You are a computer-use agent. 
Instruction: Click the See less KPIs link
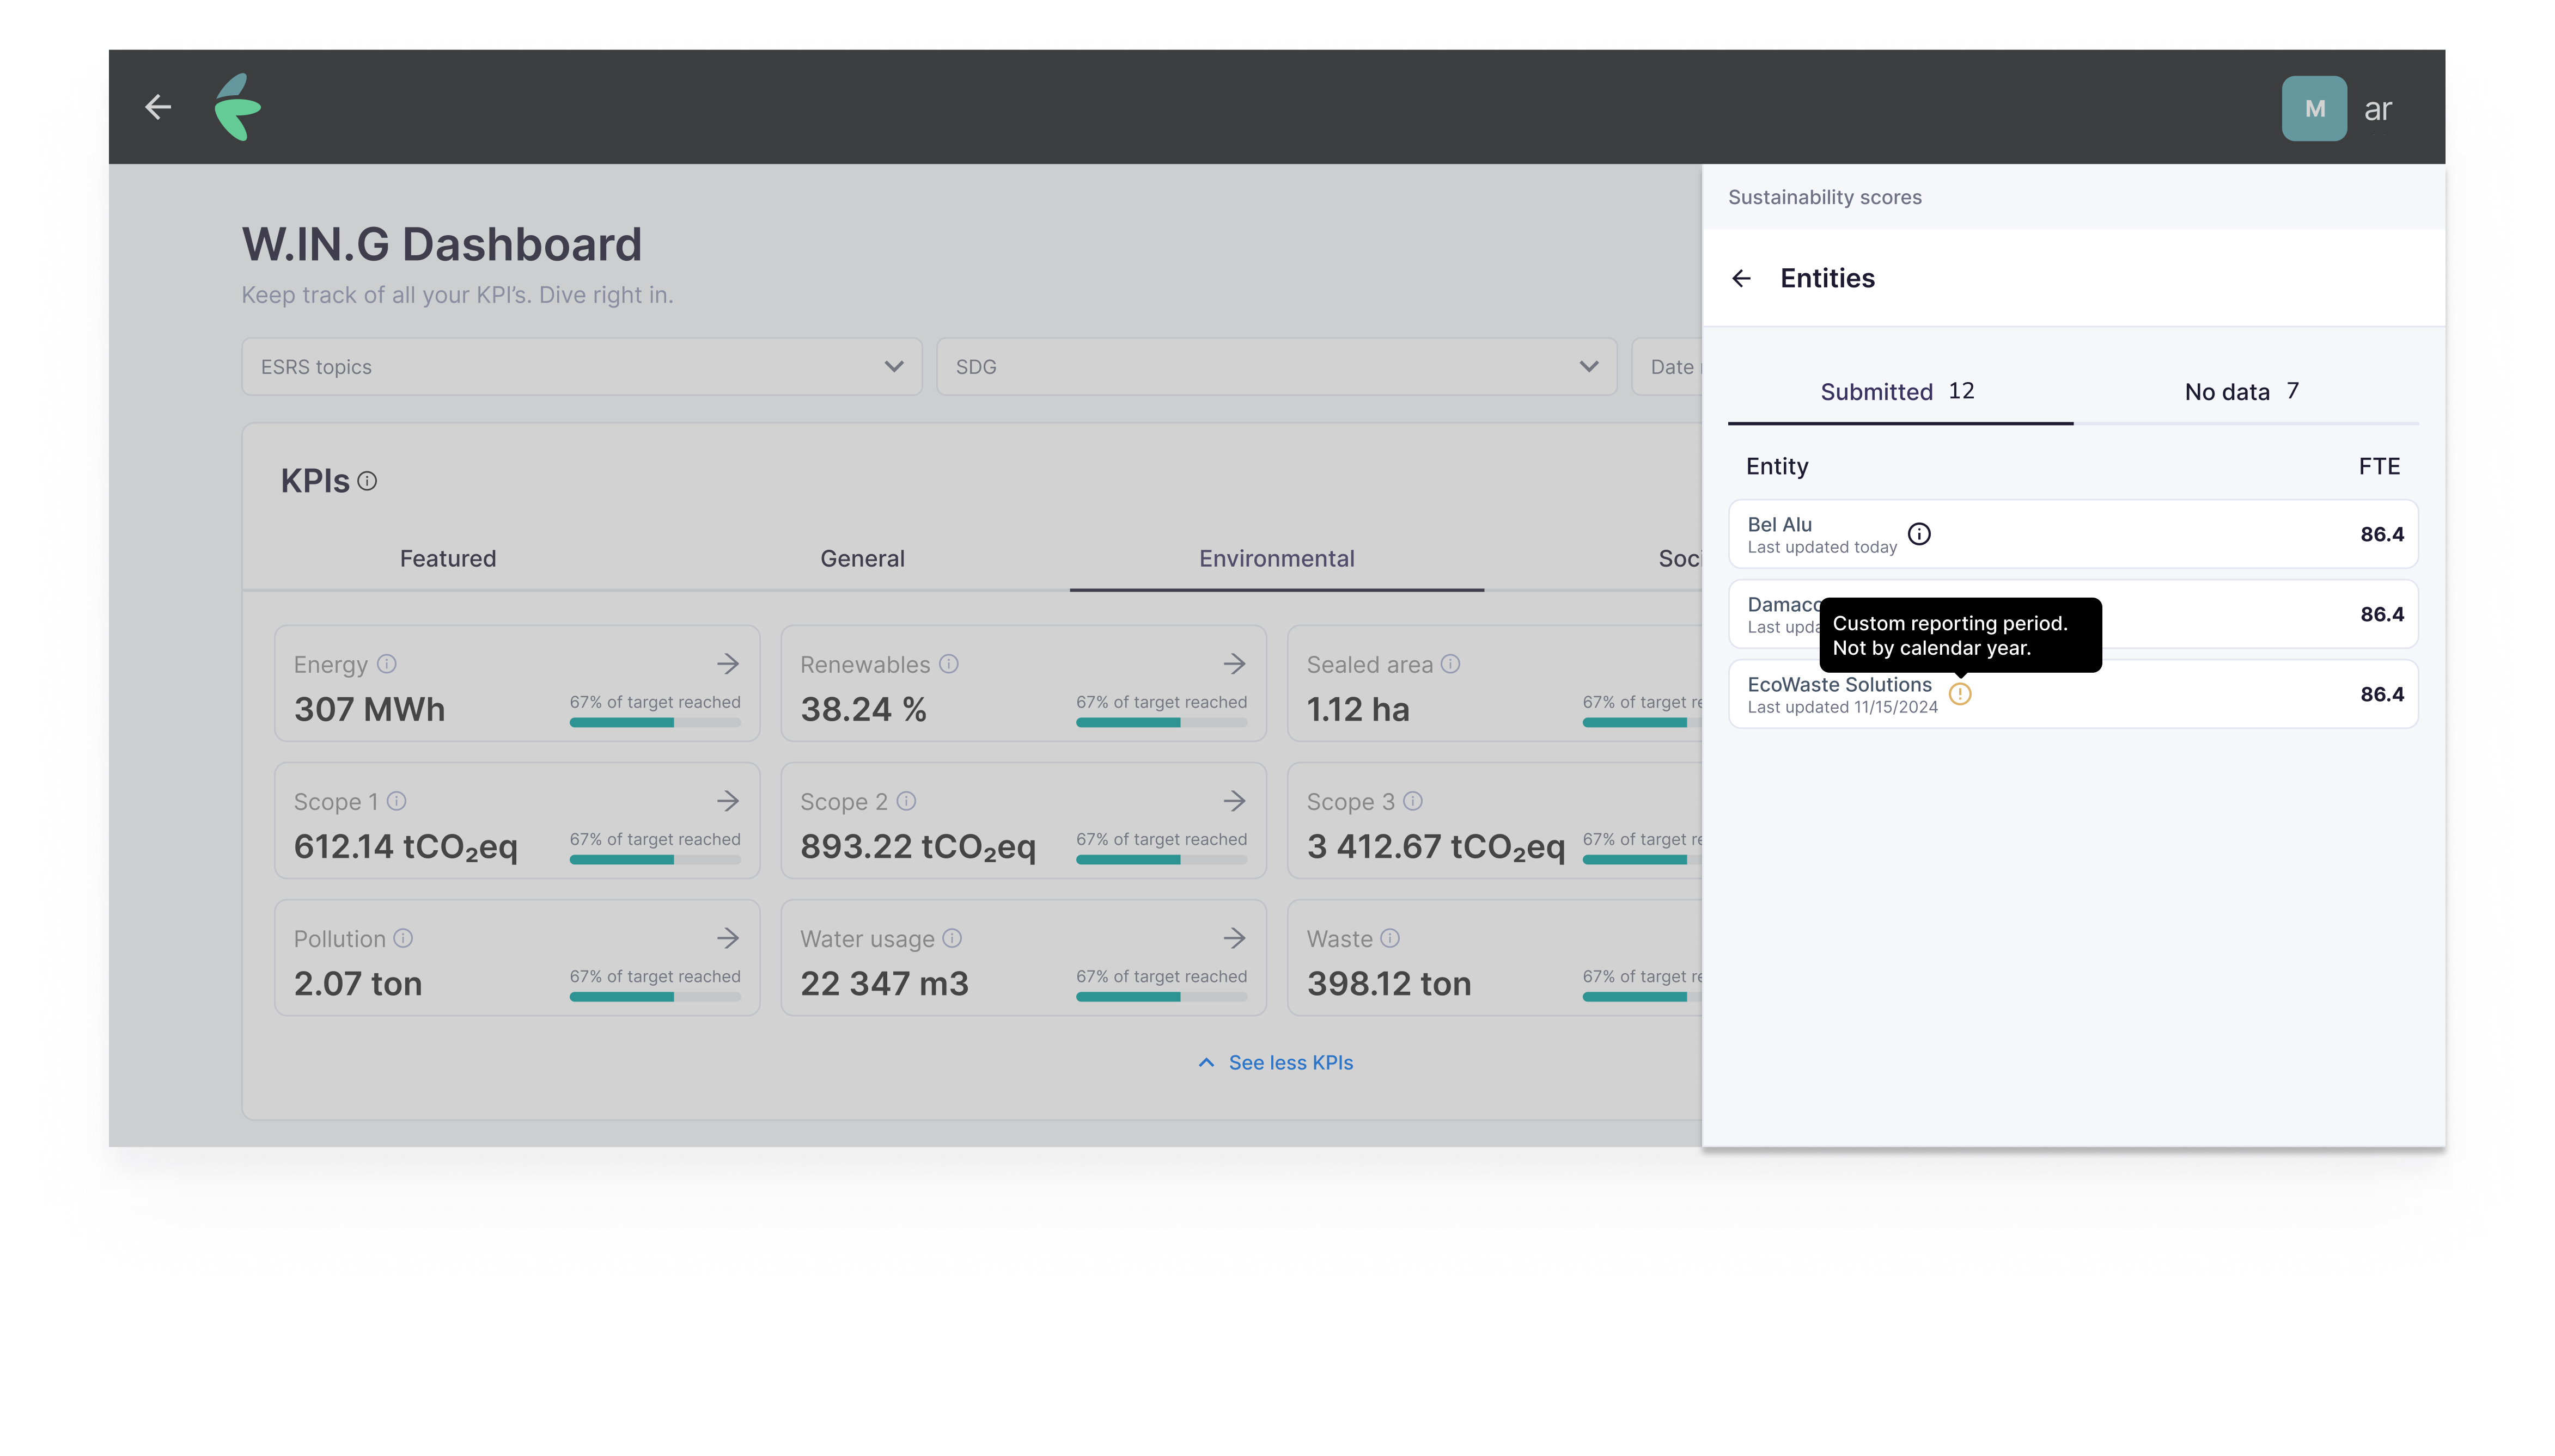(1276, 1062)
